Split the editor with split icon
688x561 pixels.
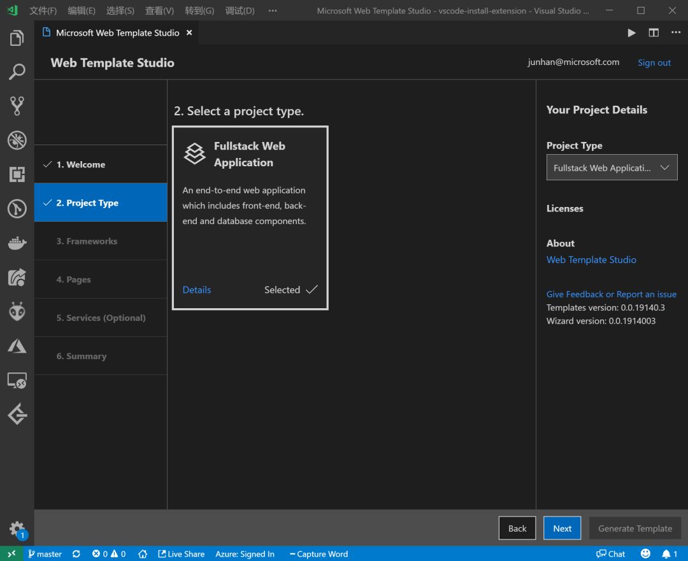tap(654, 33)
